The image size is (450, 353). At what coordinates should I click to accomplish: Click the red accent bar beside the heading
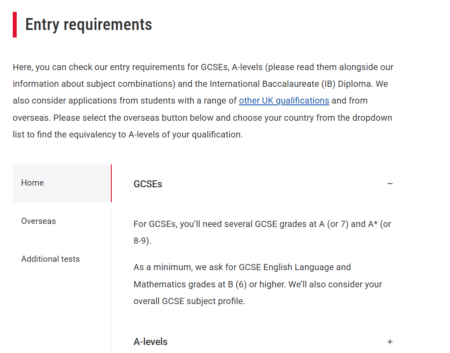15,25
